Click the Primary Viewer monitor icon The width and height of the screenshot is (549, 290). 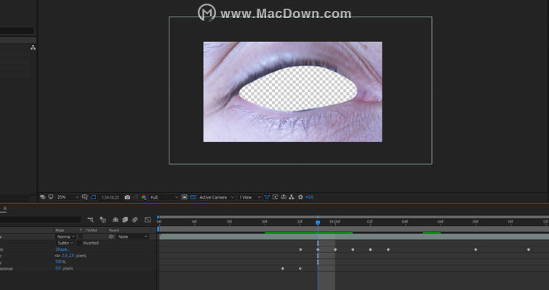(51, 197)
